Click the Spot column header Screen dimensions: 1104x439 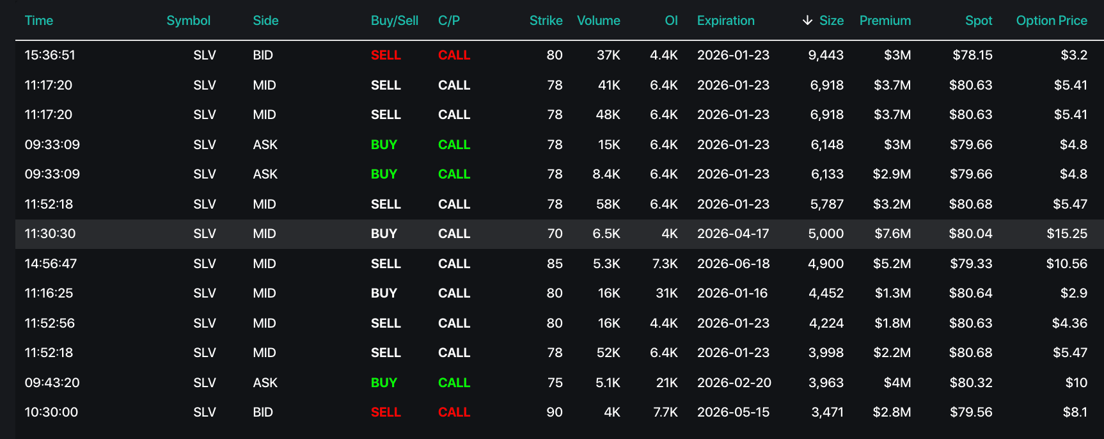point(978,20)
